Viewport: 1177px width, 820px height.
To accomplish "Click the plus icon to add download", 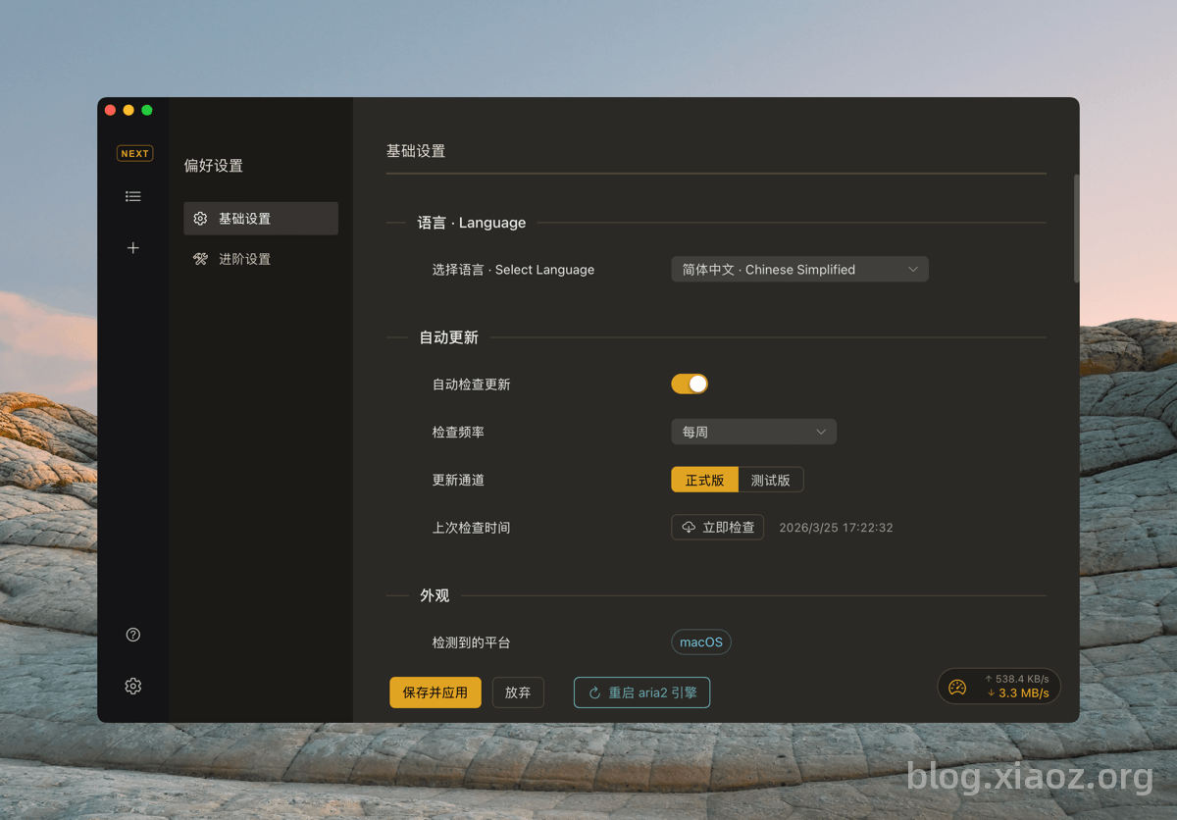I will pyautogui.click(x=132, y=248).
